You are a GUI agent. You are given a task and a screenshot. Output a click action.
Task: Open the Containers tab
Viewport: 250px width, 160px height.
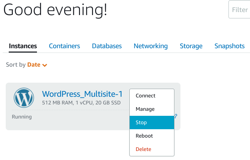65,46
